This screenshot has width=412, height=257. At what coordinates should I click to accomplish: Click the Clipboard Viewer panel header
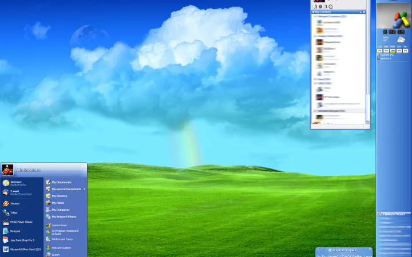point(394,214)
